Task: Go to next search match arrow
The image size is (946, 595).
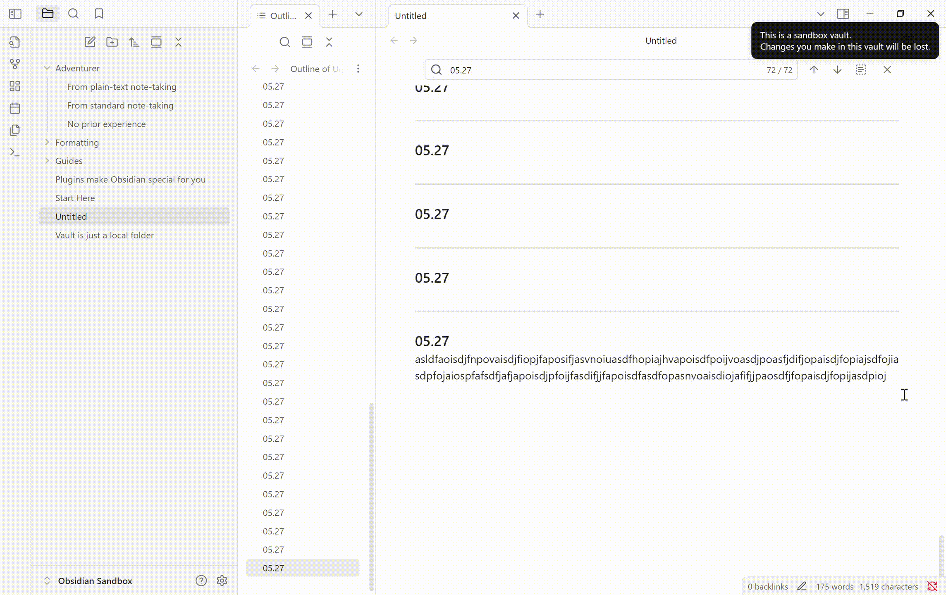Action: coord(837,70)
